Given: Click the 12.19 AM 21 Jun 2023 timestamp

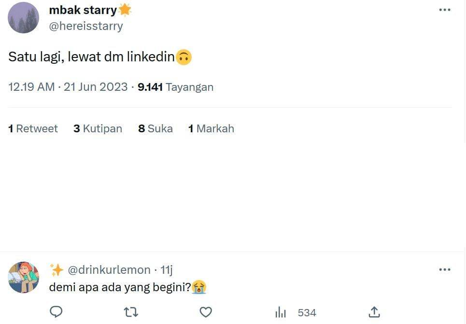Looking at the screenshot, I should 68,87.
